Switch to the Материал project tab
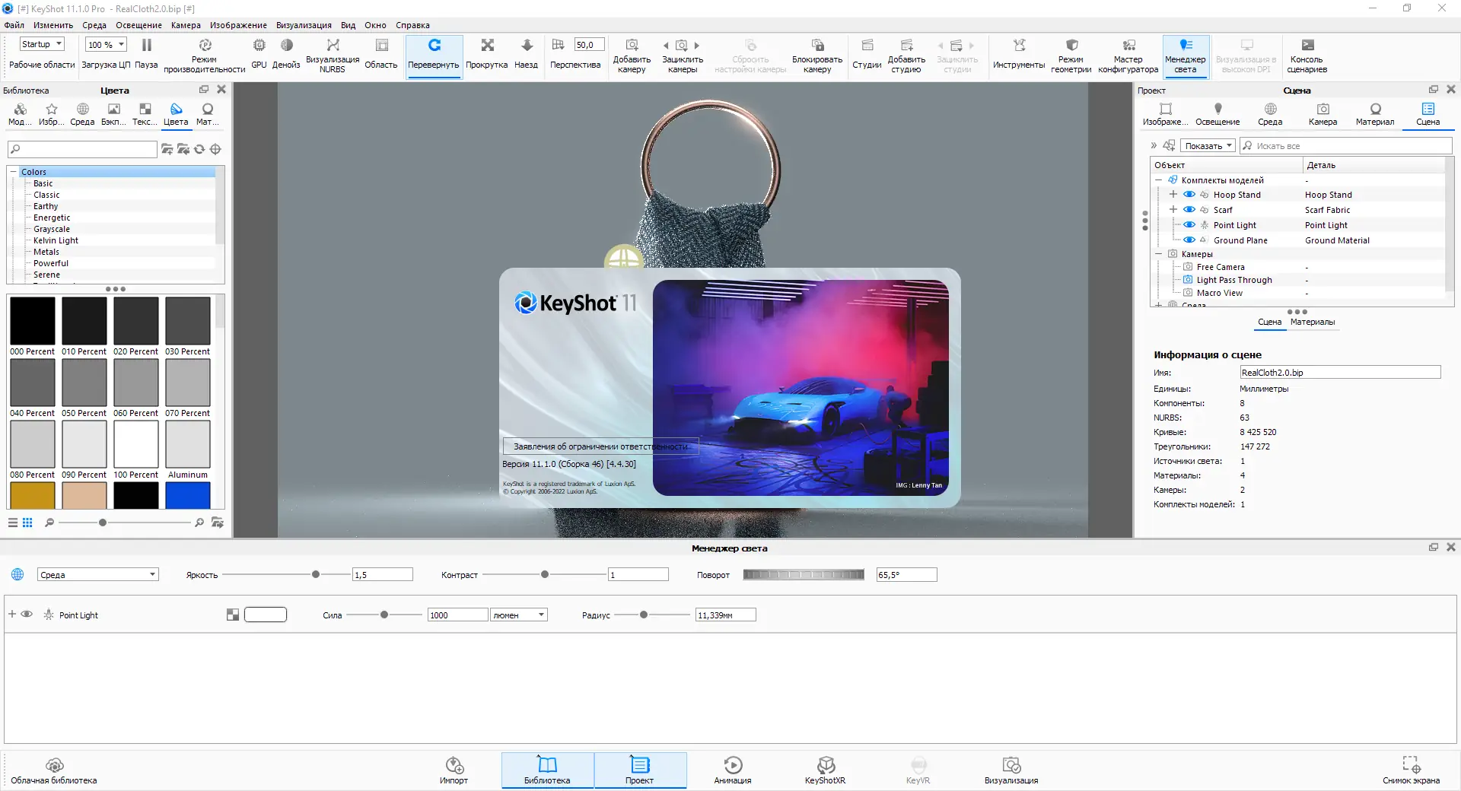Image resolution: width=1461 pixels, height=791 pixels. click(1375, 113)
